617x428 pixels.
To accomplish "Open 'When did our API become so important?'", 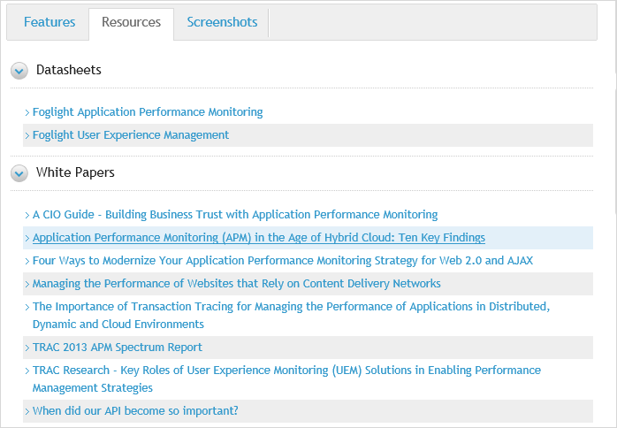I will pyautogui.click(x=135, y=411).
